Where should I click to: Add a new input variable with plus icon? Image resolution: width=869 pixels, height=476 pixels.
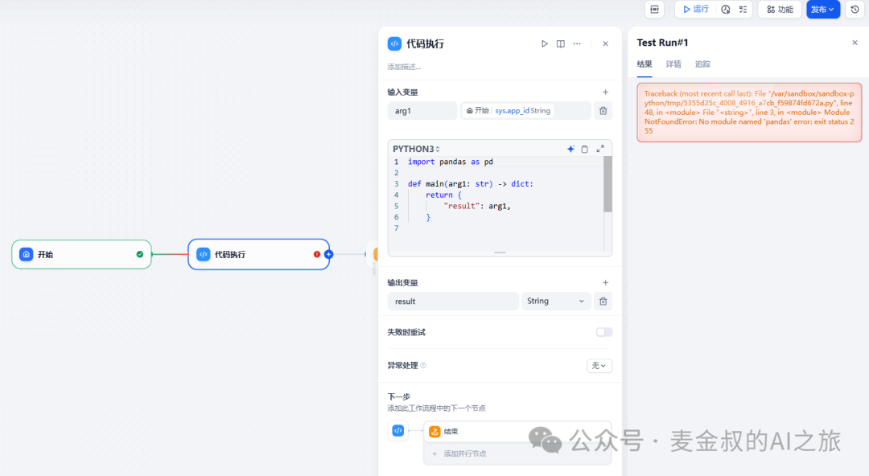pyautogui.click(x=605, y=92)
